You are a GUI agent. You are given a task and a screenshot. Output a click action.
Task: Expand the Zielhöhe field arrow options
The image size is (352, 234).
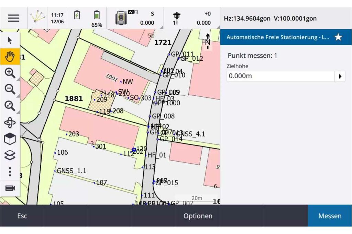[x=340, y=76]
